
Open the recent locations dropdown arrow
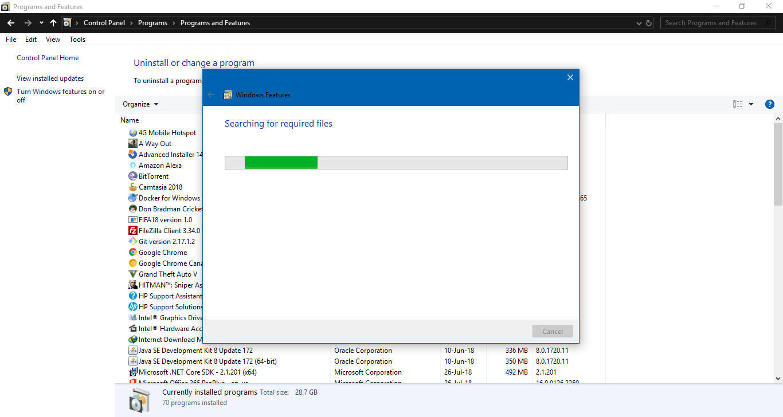coord(41,23)
